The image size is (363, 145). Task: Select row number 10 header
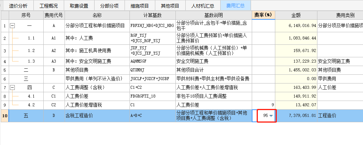(x=5, y=116)
